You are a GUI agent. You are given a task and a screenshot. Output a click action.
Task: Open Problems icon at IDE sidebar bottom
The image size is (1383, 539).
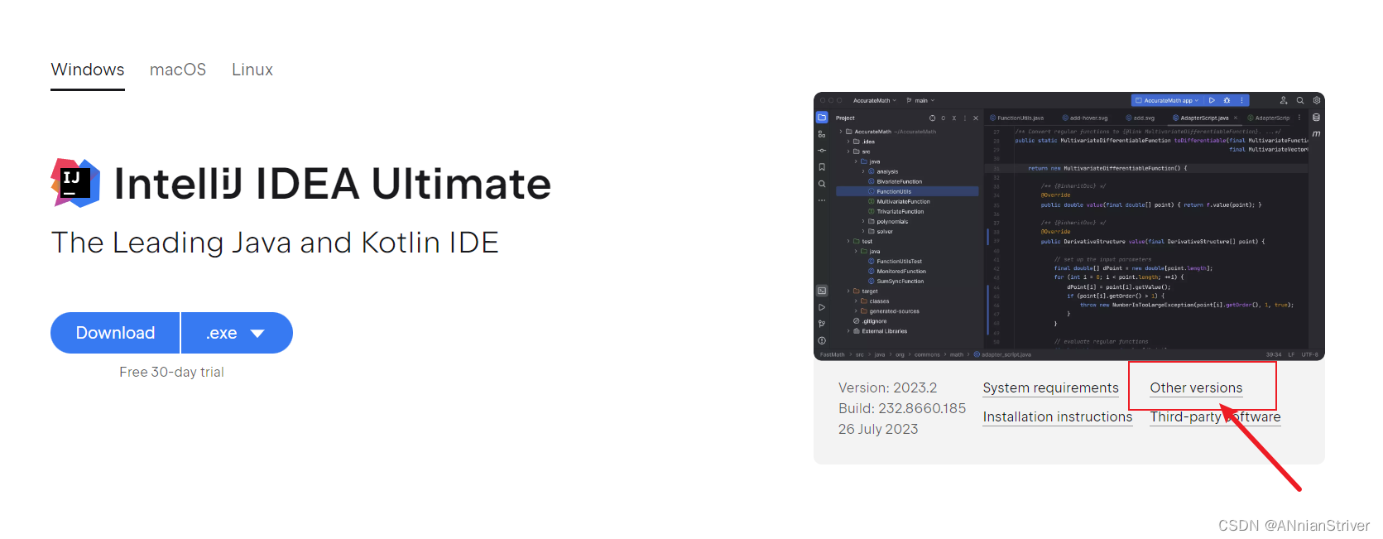coord(822,340)
